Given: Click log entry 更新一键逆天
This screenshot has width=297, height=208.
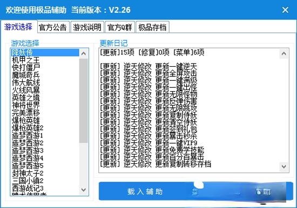Looking at the screenshot, I should 148,67.
